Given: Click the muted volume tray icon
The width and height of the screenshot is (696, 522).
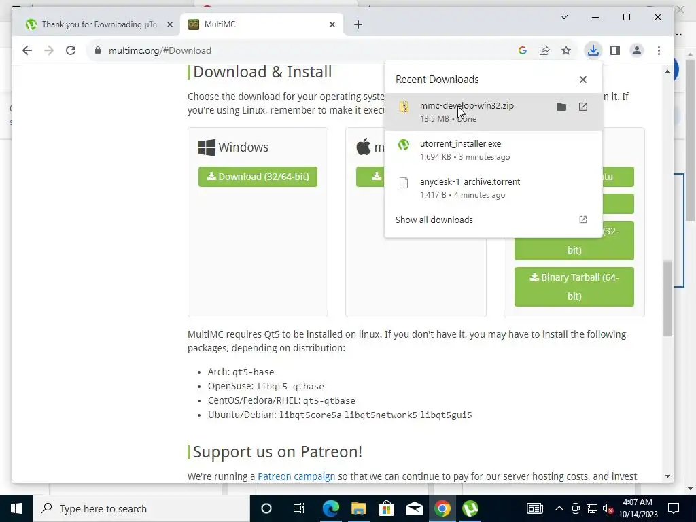Looking at the screenshot, I should pyautogui.click(x=608, y=508).
